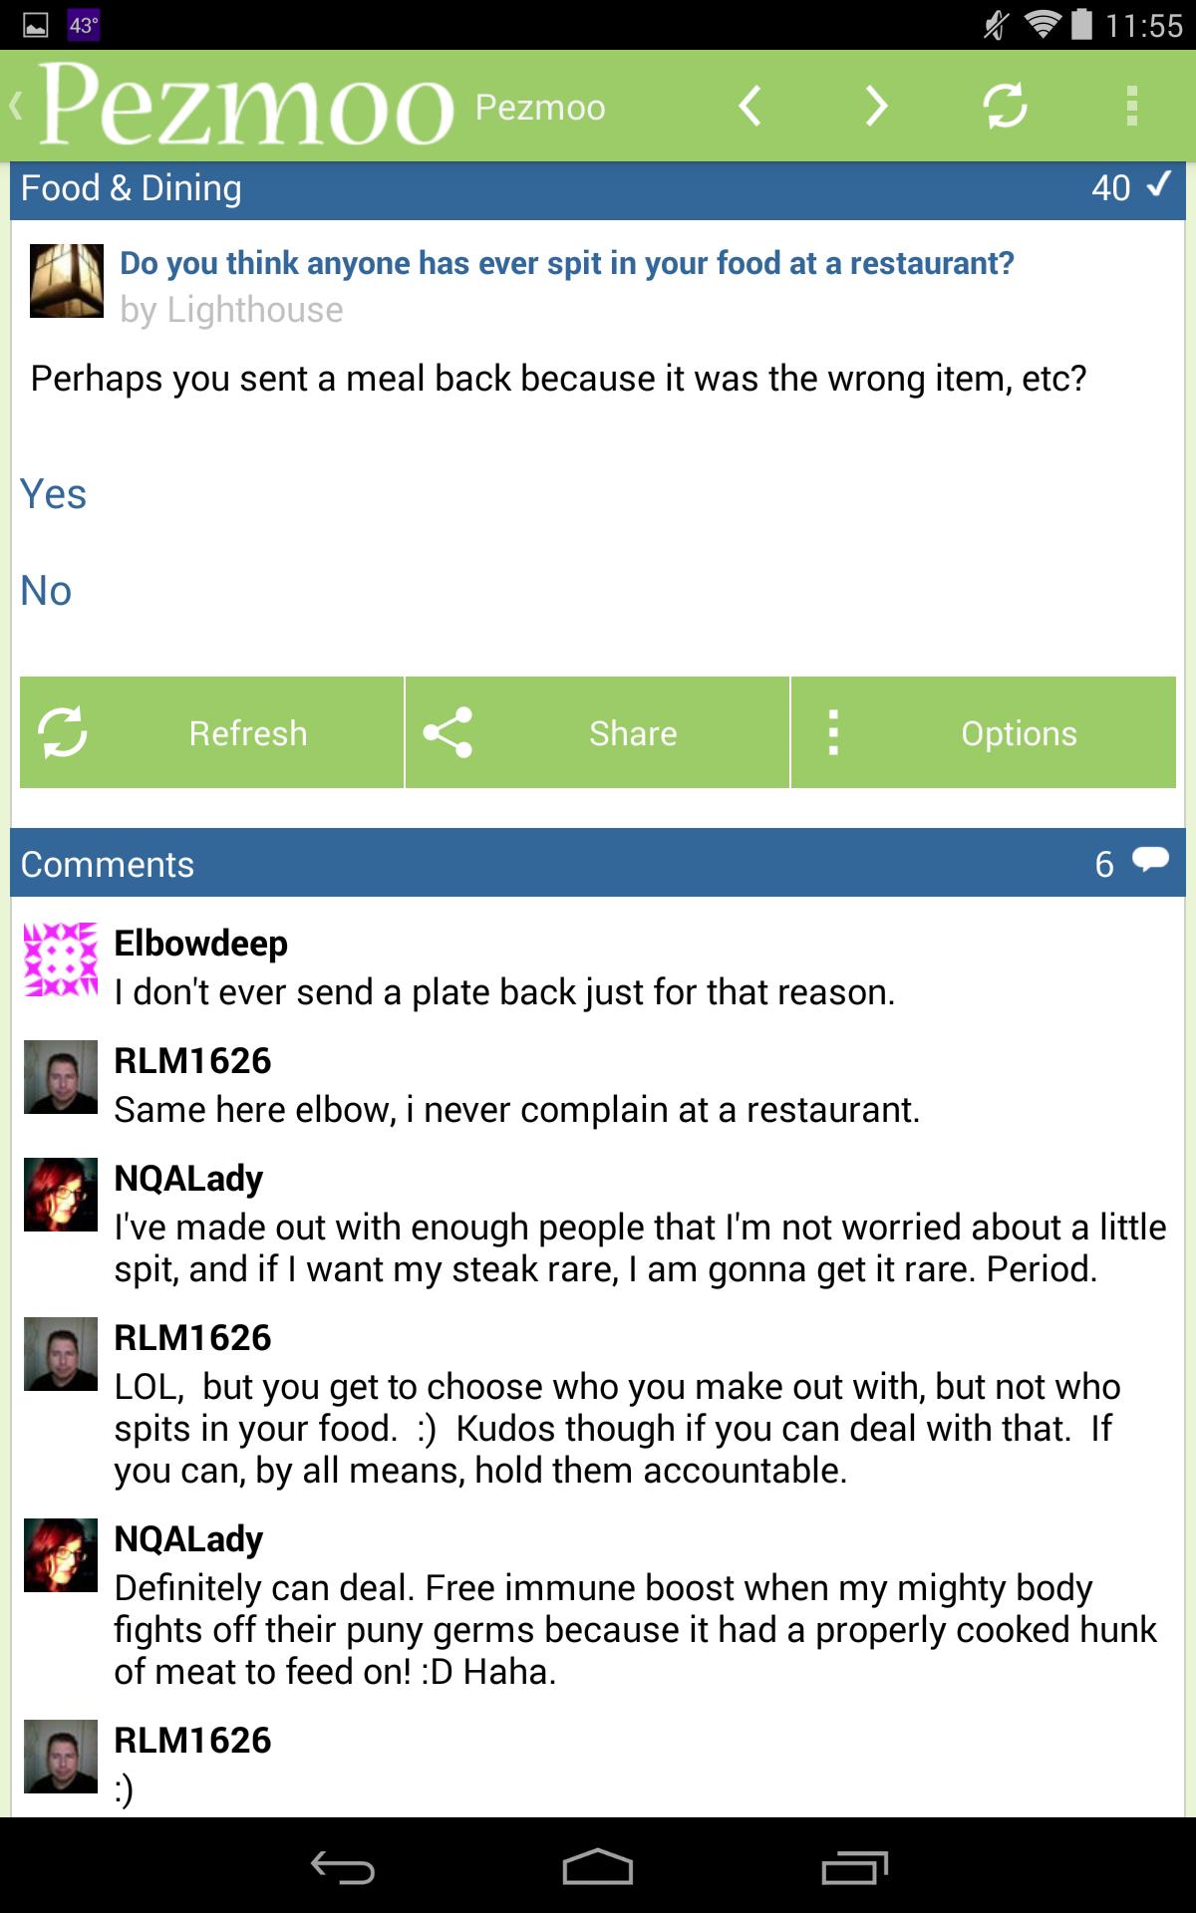Vote Yes on the poll
This screenshot has height=1913, width=1196.
pos(54,494)
